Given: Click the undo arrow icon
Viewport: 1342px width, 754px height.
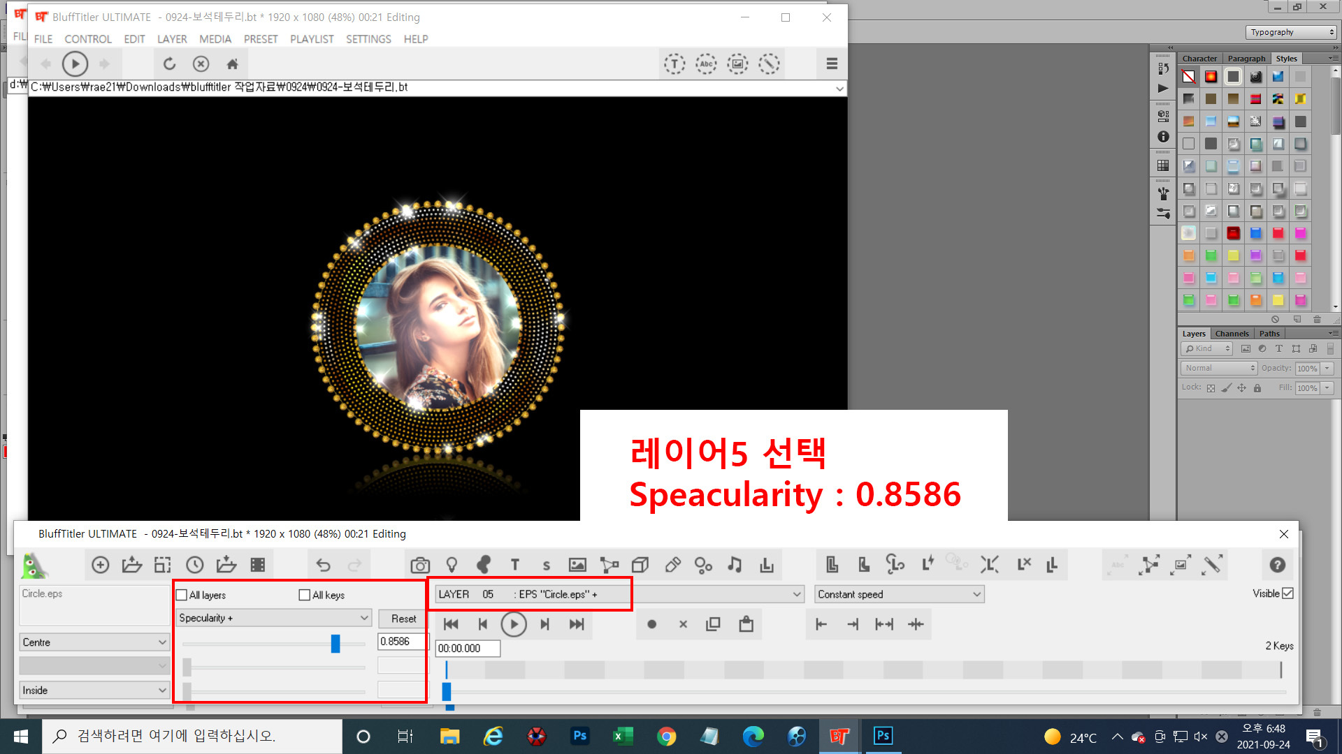Looking at the screenshot, I should click(323, 565).
